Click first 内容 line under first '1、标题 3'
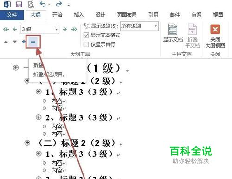Viewport: 232px width, 179px height. pos(57,101)
